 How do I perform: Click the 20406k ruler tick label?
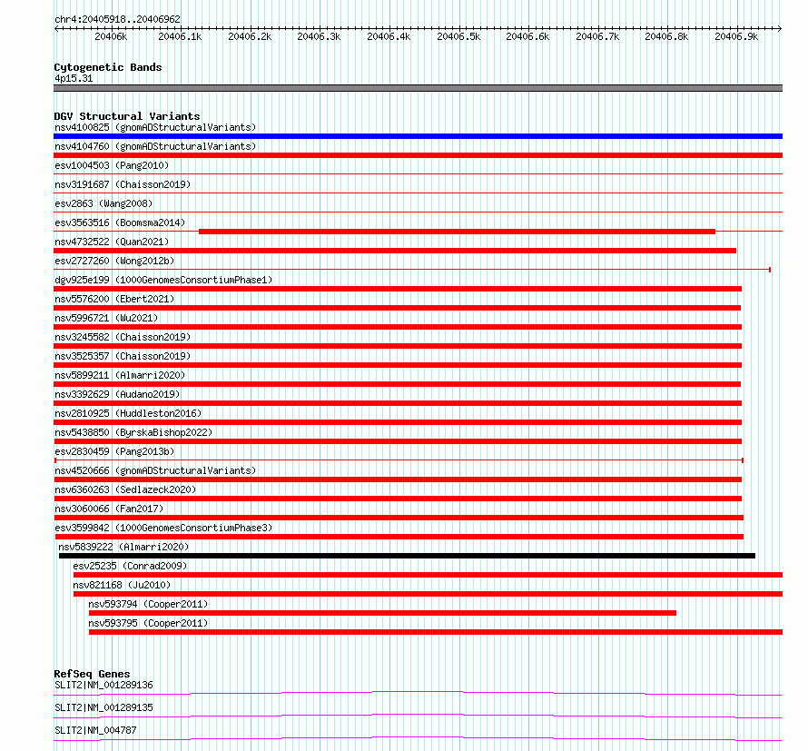(111, 36)
